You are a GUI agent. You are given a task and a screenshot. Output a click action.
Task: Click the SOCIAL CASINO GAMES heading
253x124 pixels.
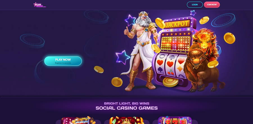[x=127, y=108]
